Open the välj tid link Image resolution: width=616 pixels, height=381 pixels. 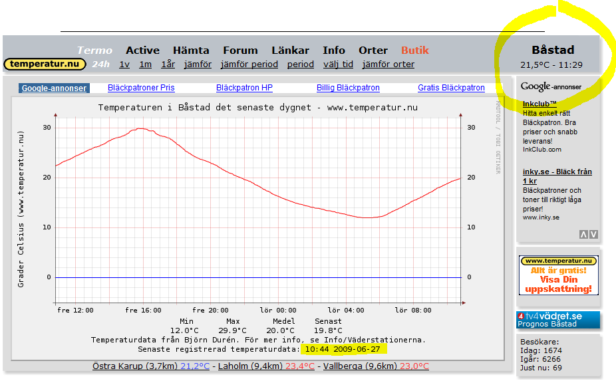(x=338, y=64)
